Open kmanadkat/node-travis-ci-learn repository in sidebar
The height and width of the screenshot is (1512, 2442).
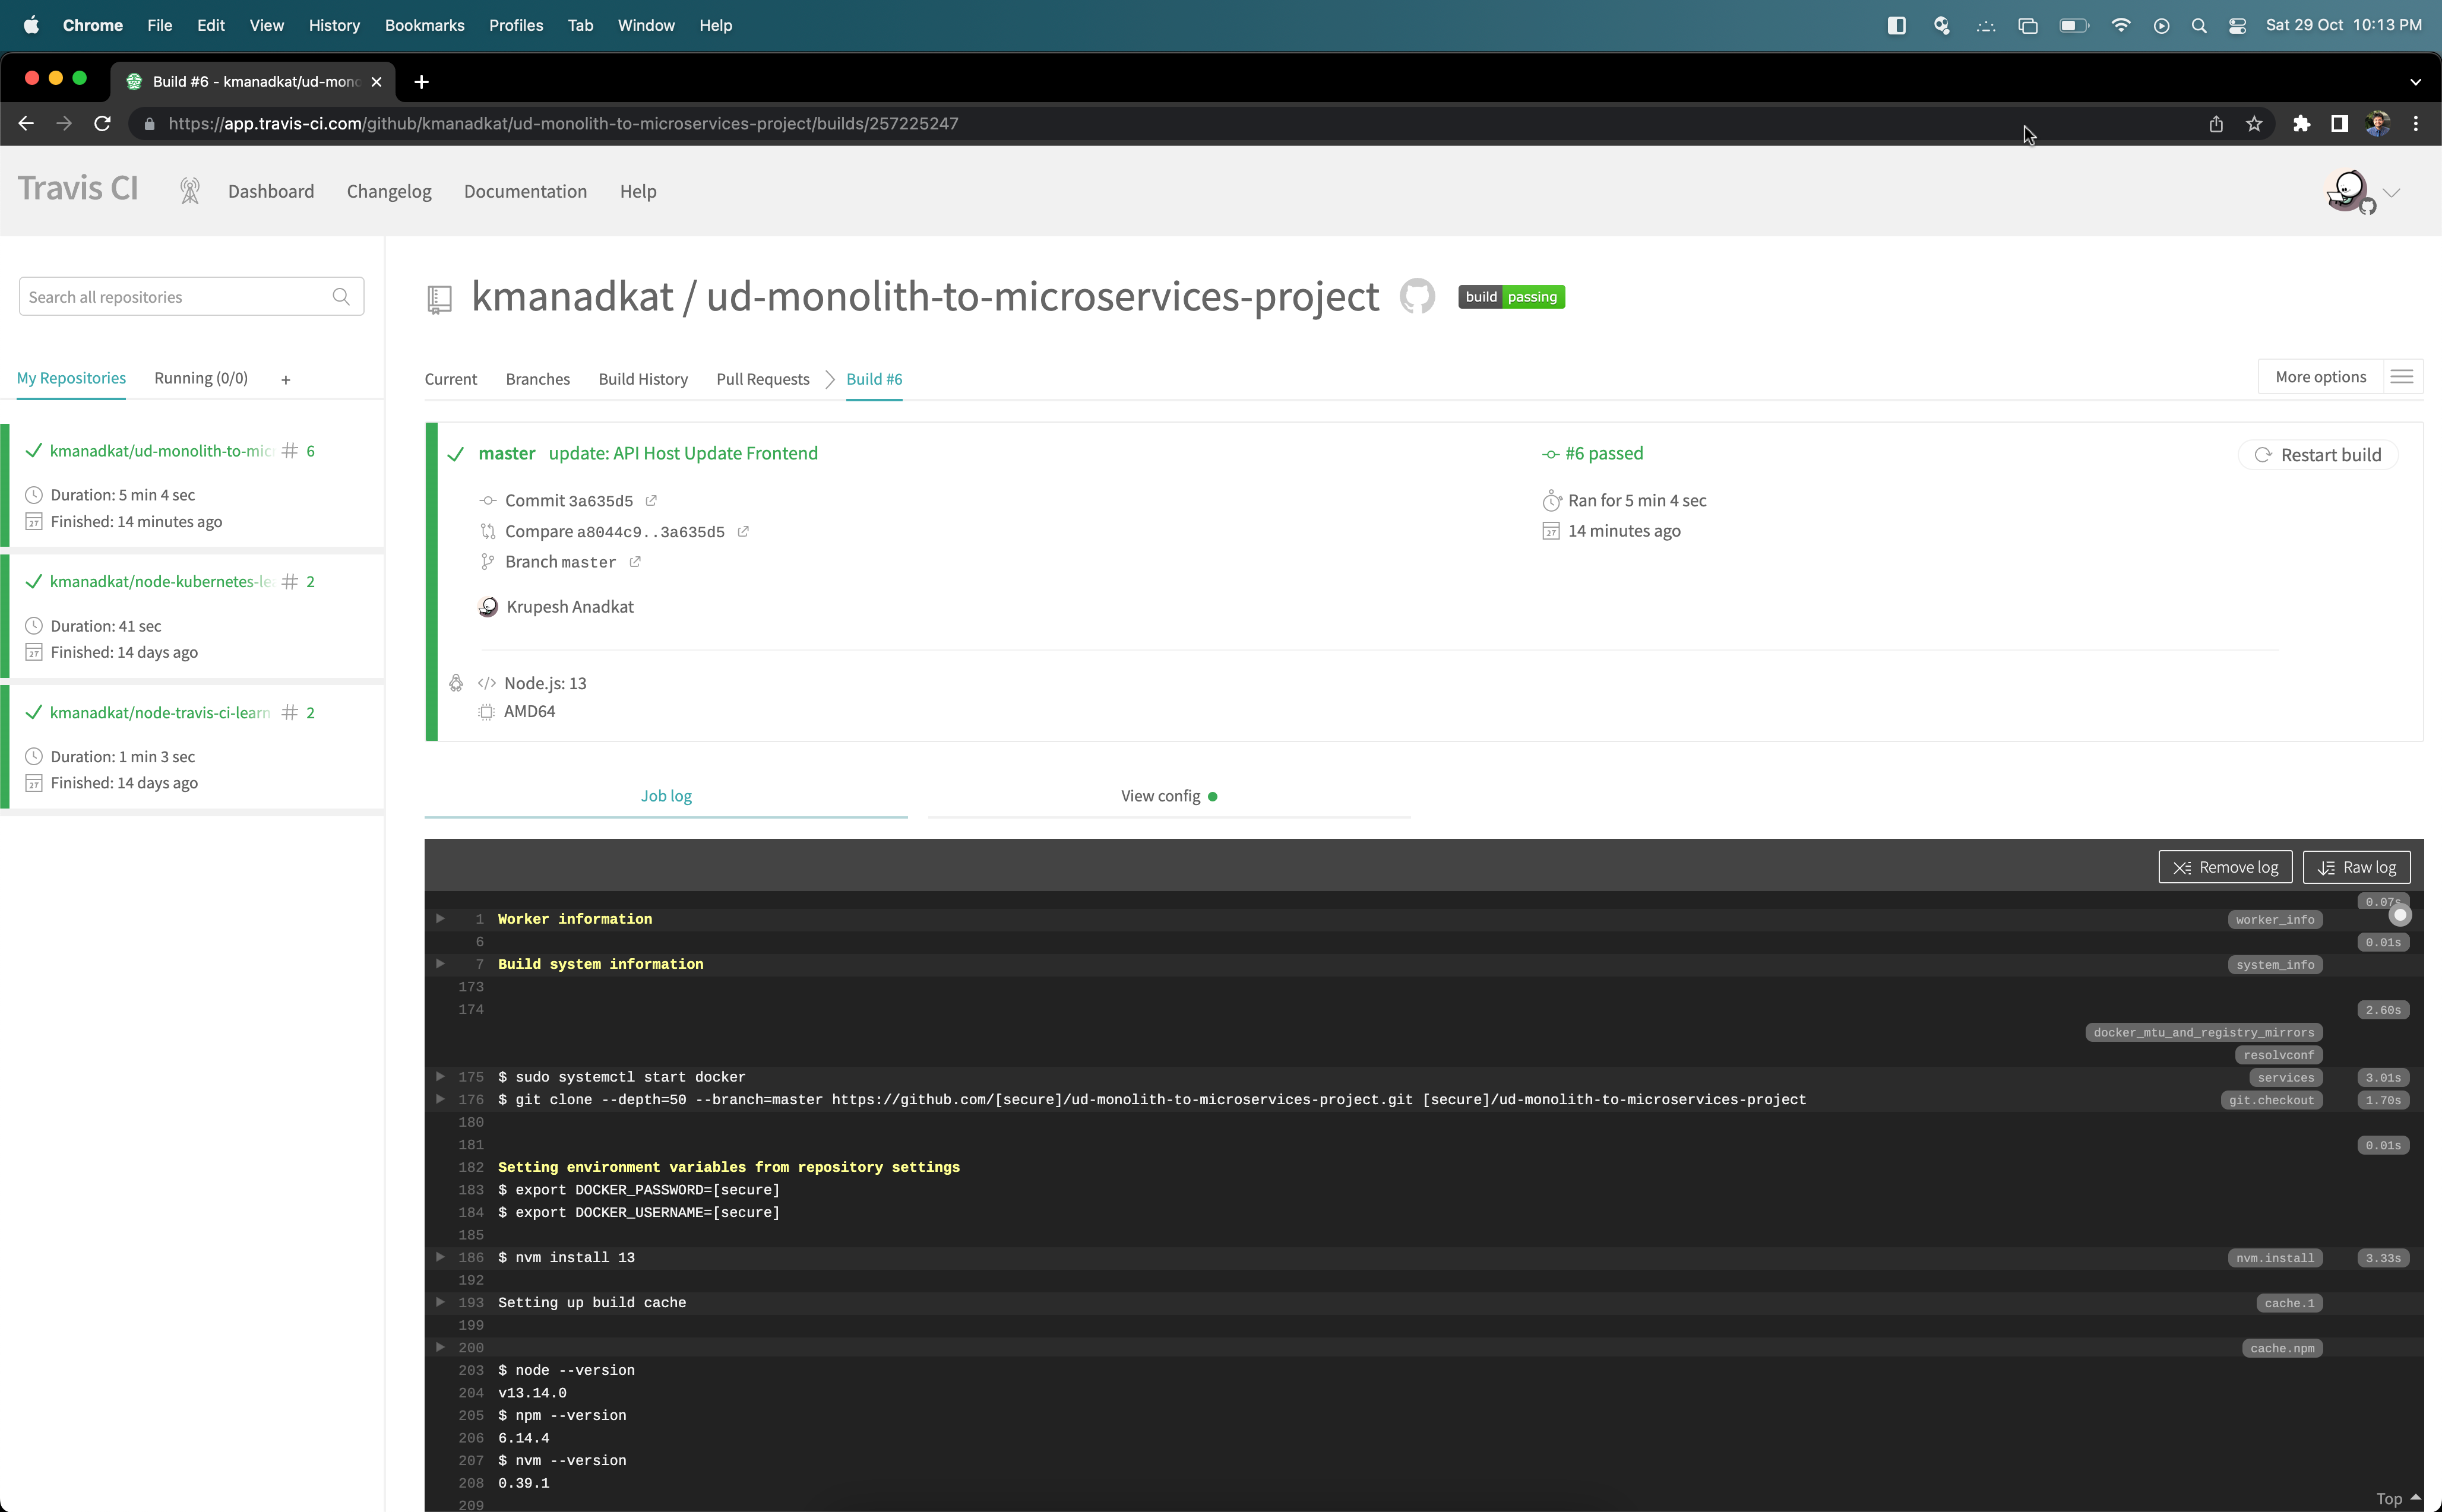[x=161, y=712]
